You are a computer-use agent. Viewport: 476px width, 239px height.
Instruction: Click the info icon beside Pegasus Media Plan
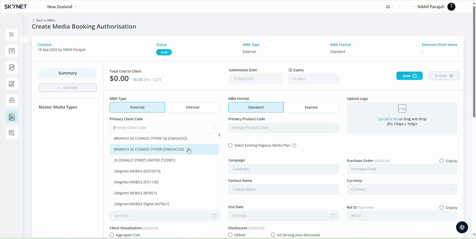click(x=294, y=145)
